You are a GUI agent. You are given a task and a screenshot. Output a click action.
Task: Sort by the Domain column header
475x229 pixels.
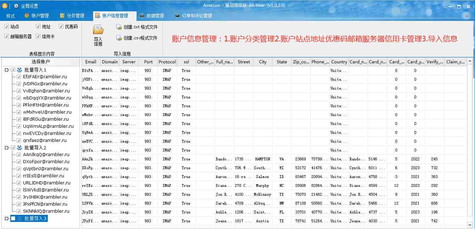click(110, 62)
